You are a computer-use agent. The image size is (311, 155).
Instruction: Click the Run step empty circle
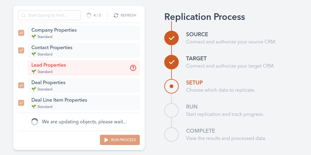pyautogui.click(x=172, y=110)
